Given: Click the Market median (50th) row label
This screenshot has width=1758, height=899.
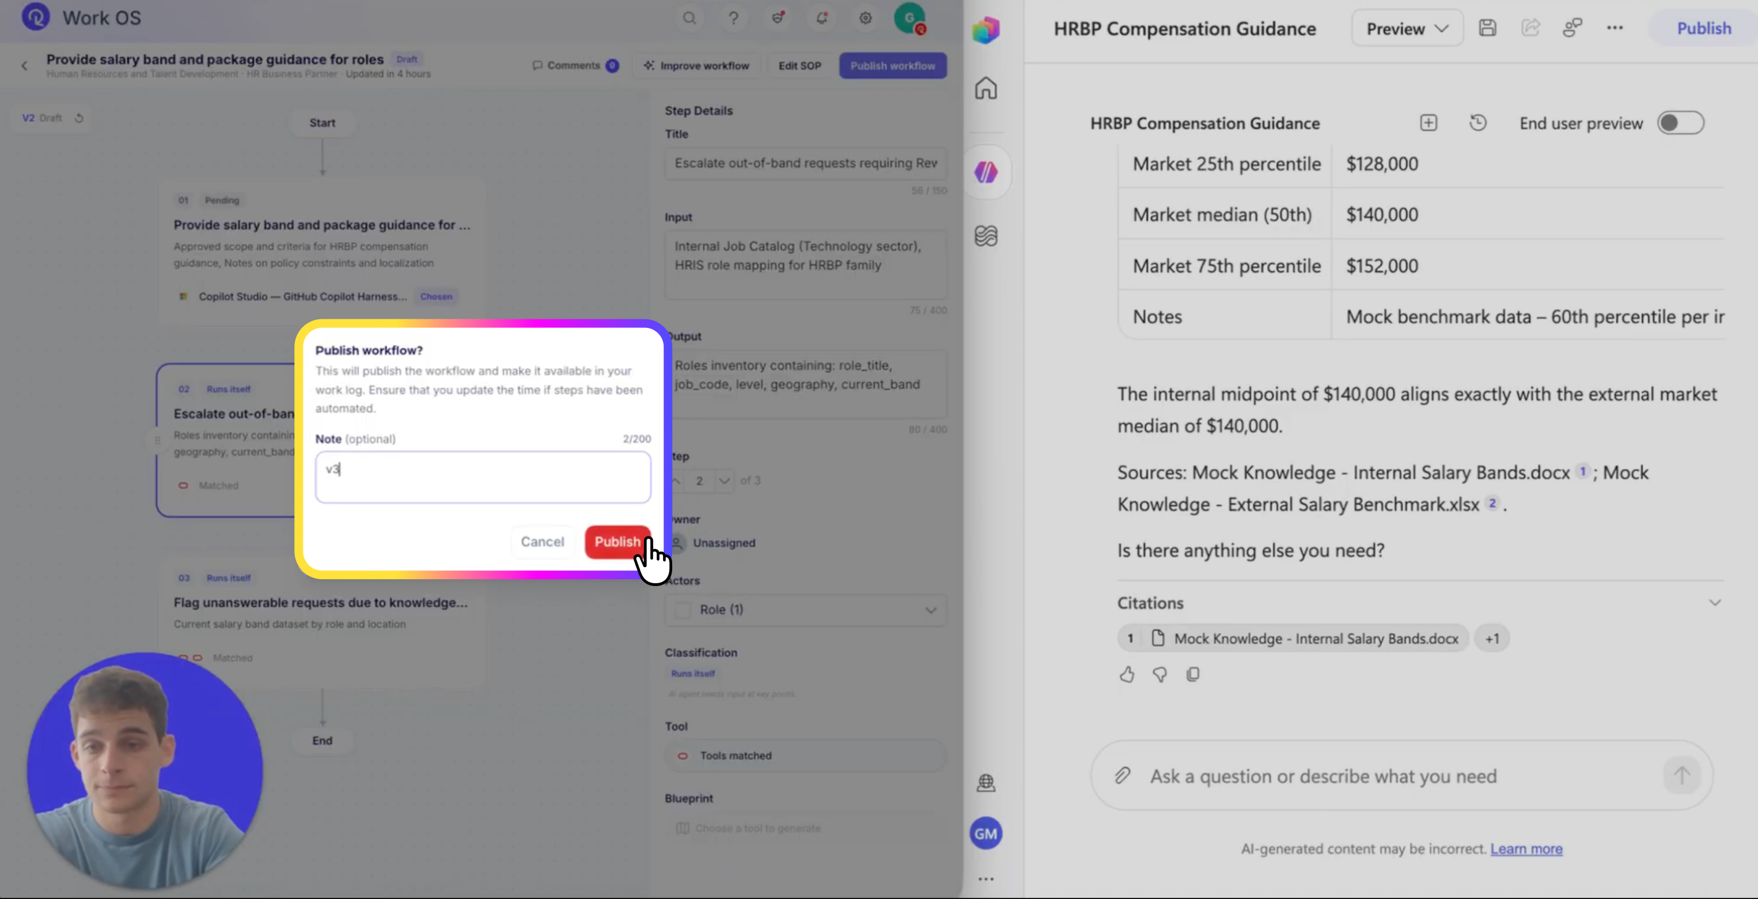Looking at the screenshot, I should (1222, 214).
